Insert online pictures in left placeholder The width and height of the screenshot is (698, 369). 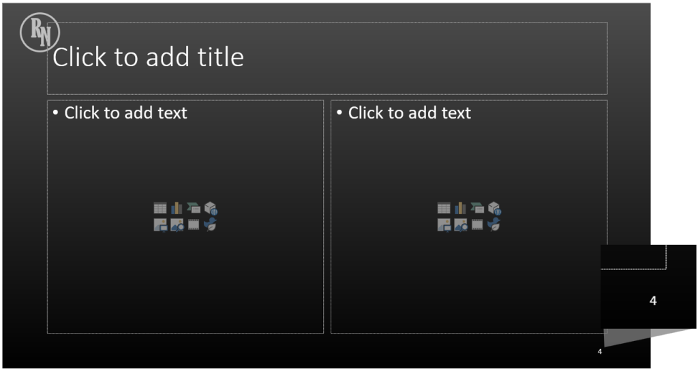(x=177, y=224)
